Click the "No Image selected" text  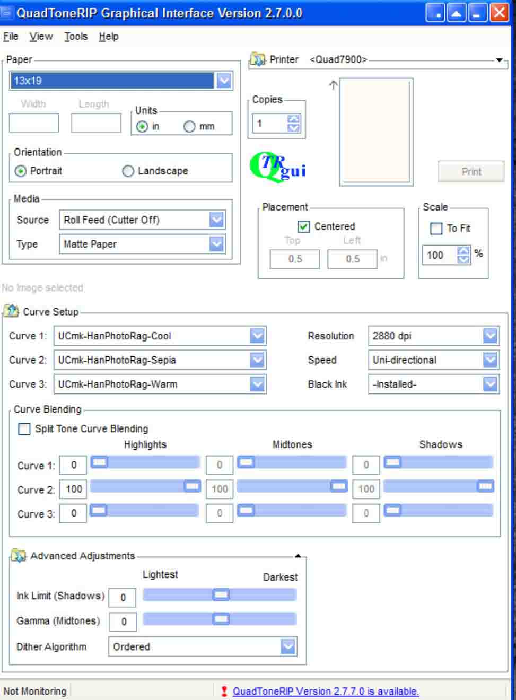point(42,287)
